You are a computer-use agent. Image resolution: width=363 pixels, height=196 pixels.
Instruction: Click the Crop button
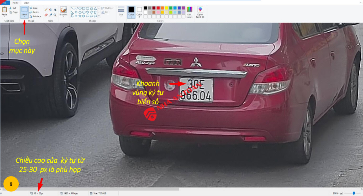pos(33,8)
